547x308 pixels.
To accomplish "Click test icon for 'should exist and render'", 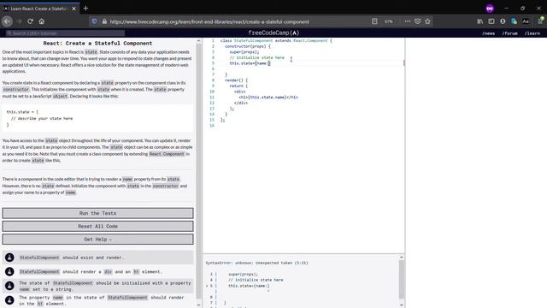I will tap(9, 258).
